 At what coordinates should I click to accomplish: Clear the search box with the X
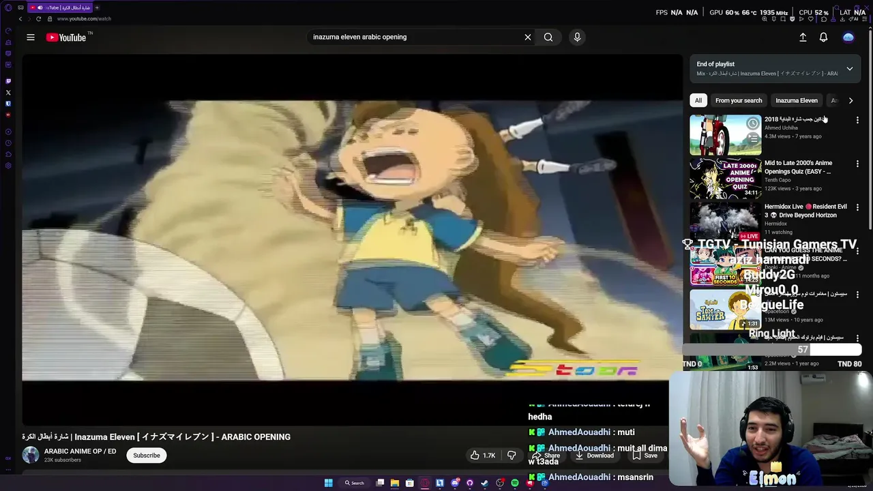tap(527, 38)
